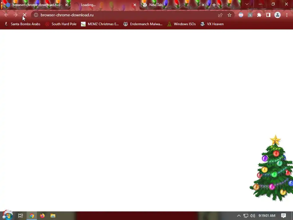Screen dimensions: 293x220
Task: Open Santa Bombs Arabs bookmark
Action: pyautogui.click(x=22, y=24)
